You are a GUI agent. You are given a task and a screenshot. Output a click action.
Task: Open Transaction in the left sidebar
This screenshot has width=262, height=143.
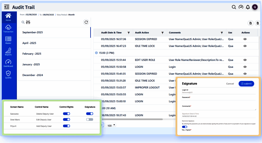click(8, 28)
